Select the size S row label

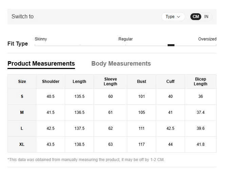click(22, 97)
